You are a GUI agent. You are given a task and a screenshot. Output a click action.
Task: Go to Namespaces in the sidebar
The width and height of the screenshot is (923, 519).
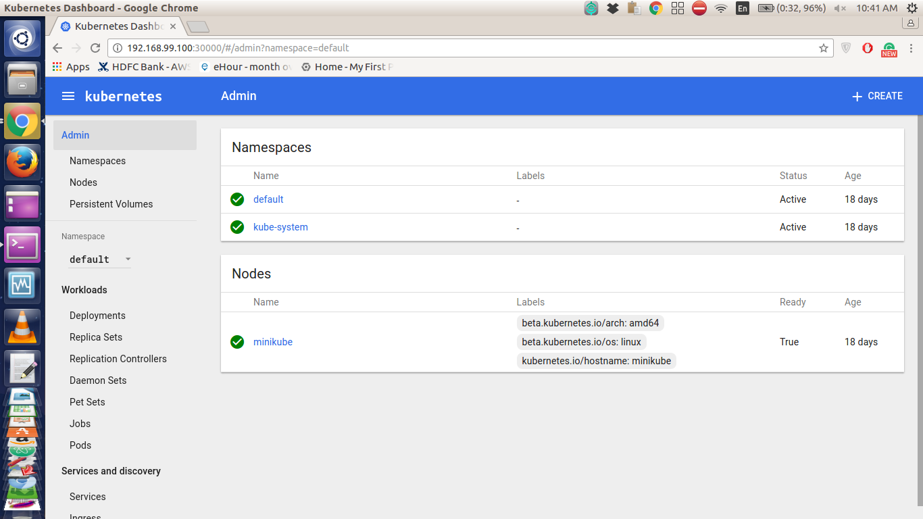97,161
